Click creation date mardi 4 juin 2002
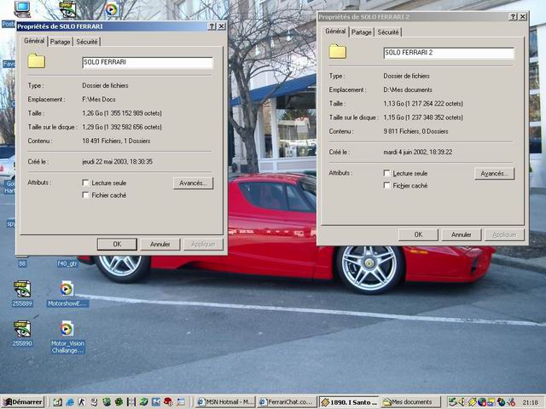This screenshot has width=546, height=409. [418, 152]
